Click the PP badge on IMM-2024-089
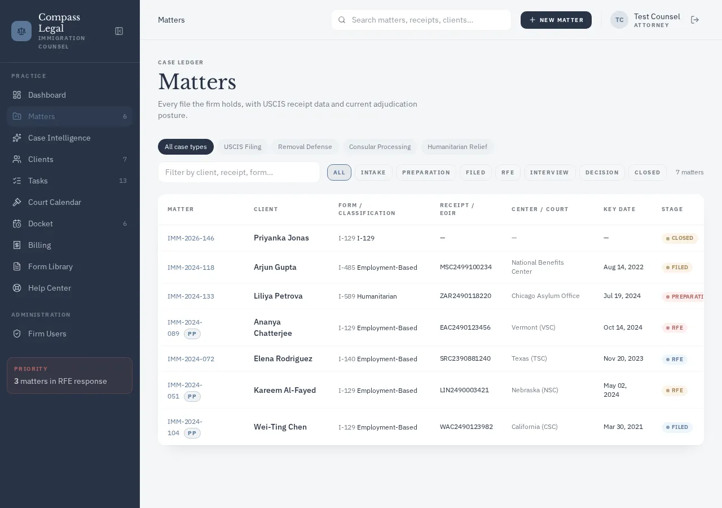Screen dimensions: 722x508 [x=192, y=334]
